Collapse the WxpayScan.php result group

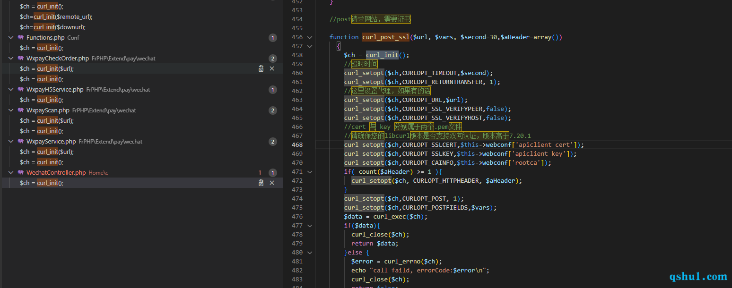(x=11, y=110)
